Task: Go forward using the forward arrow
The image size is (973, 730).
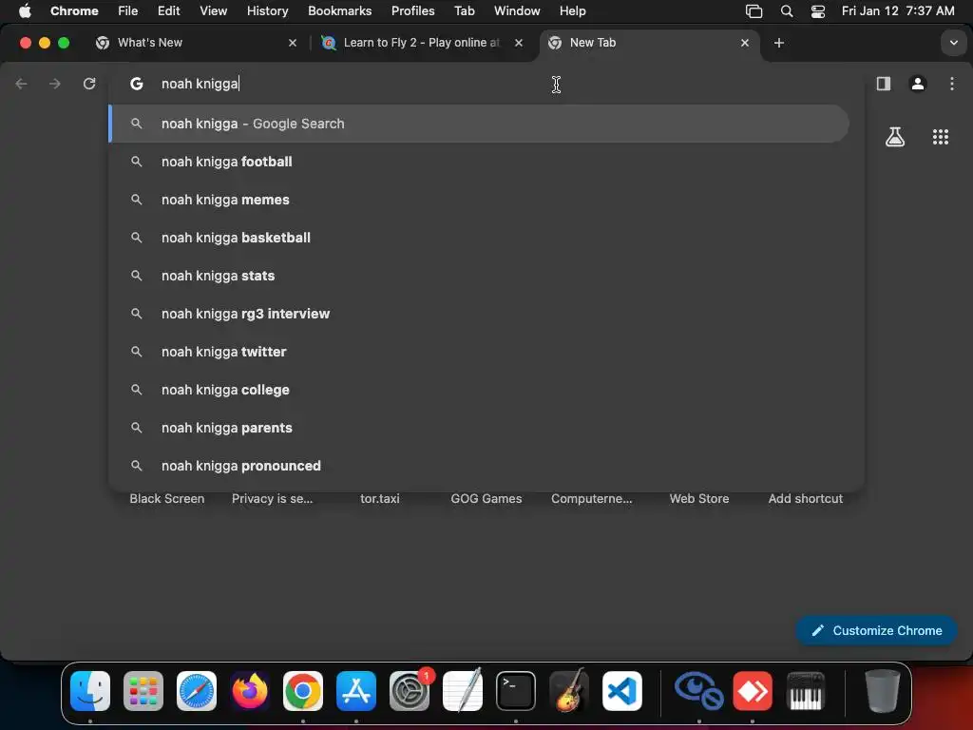Action: coord(54,84)
